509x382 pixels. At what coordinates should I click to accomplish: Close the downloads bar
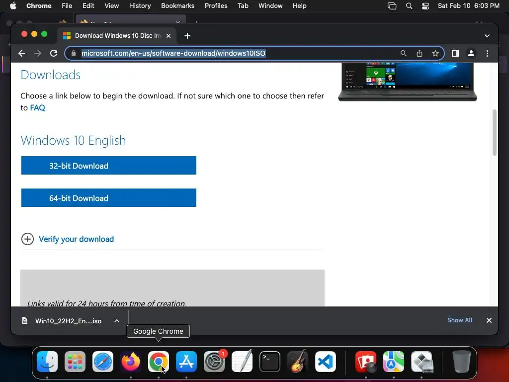(489, 320)
